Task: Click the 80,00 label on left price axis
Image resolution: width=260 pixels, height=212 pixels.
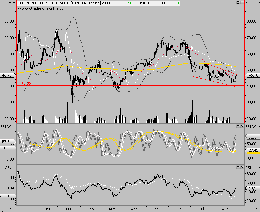Action: tap(9, 21)
